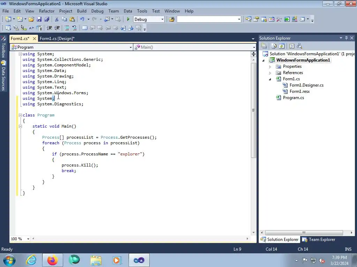Open the Build menu
The height and width of the screenshot is (267, 357).
82,11
